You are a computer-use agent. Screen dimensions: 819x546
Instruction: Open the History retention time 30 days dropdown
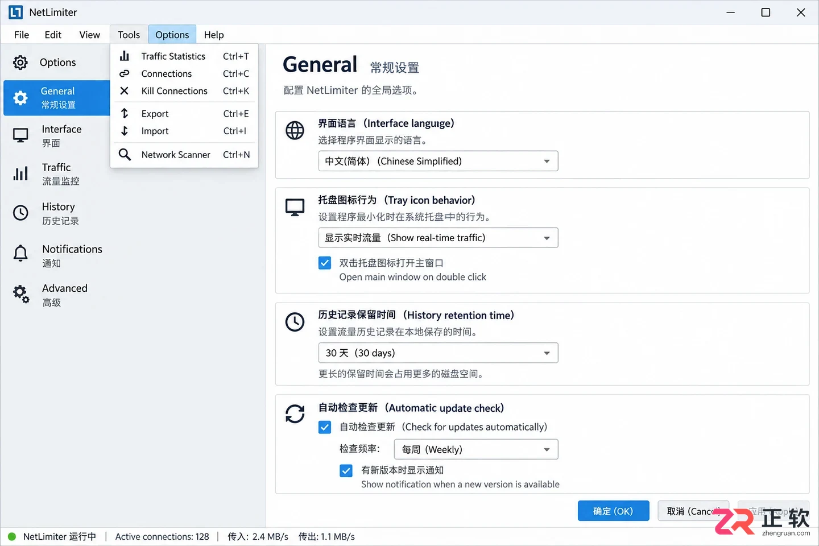tap(438, 353)
